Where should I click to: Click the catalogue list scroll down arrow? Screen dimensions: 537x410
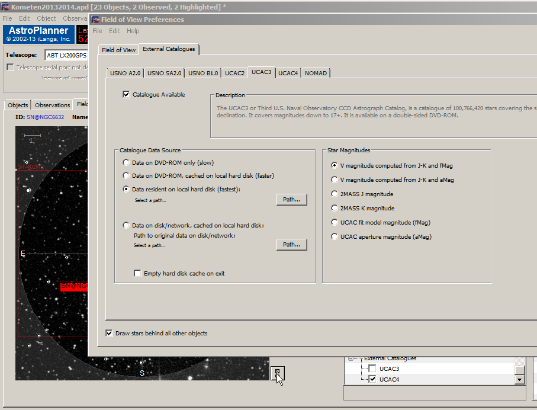[x=520, y=380]
